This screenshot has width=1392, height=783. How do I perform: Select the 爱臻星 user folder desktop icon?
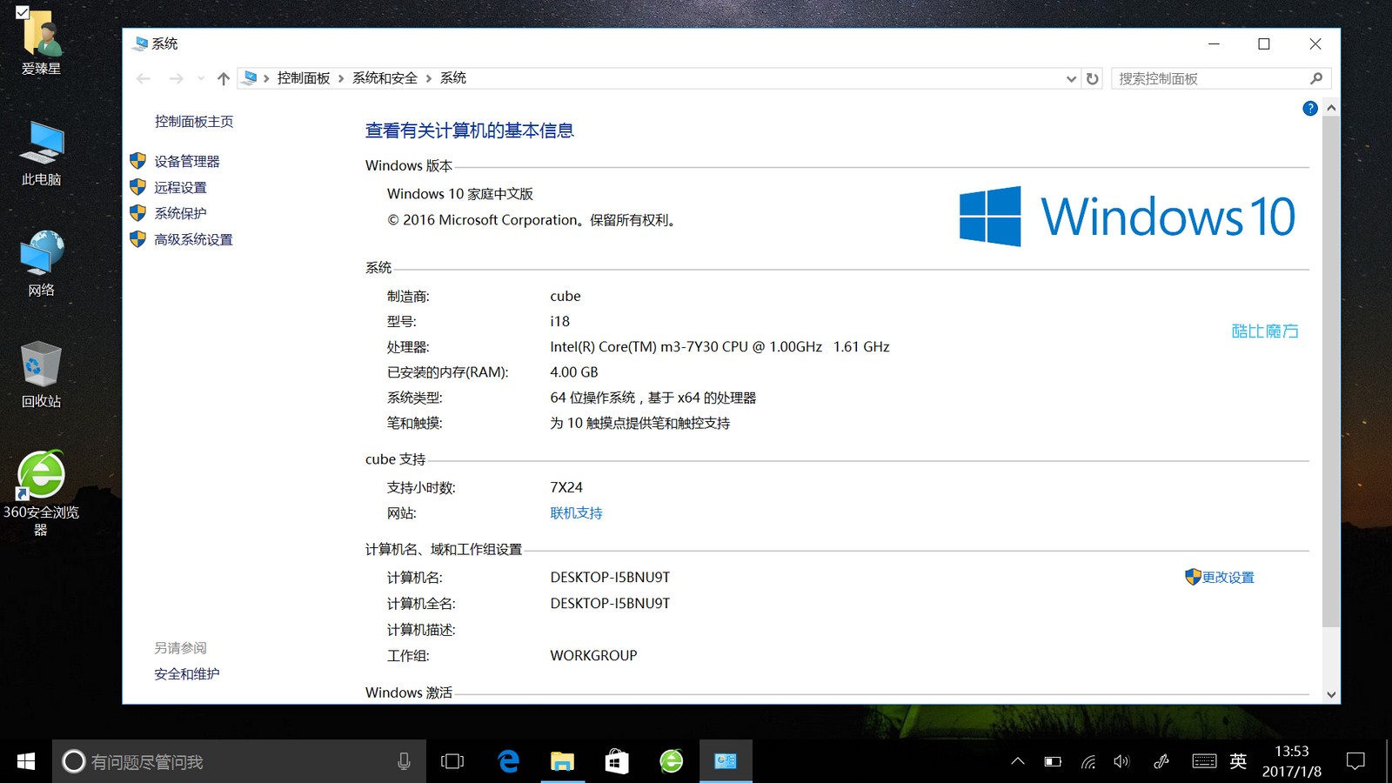(41, 42)
